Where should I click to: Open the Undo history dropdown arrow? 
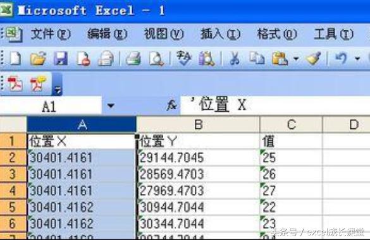[357, 58]
